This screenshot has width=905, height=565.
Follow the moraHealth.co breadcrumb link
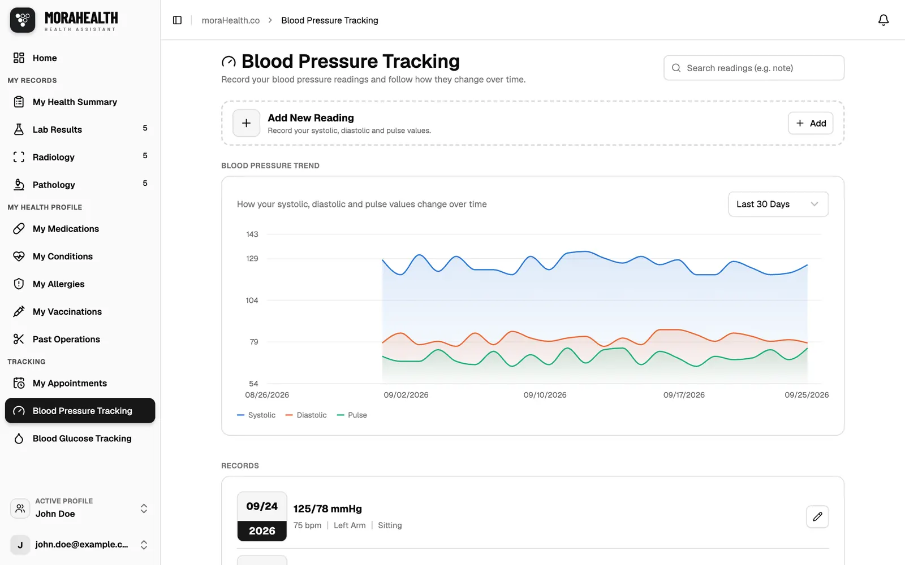(x=231, y=20)
